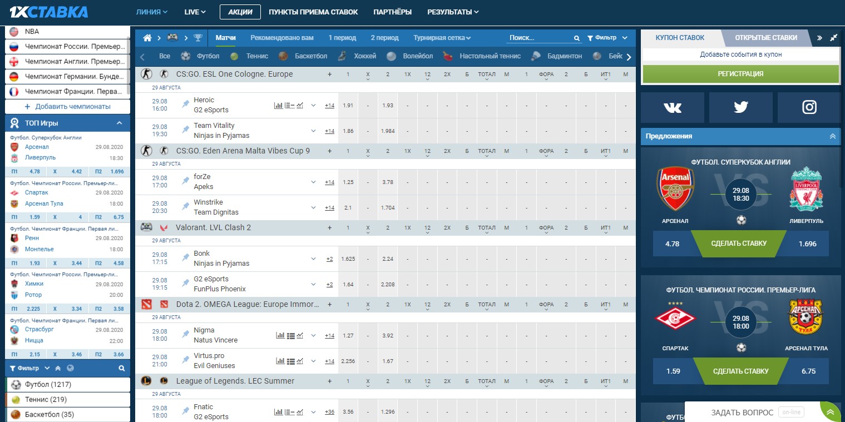This screenshot has height=422, width=845.
Task: Open +14 more markets for Heroic match
Action: [x=330, y=105]
